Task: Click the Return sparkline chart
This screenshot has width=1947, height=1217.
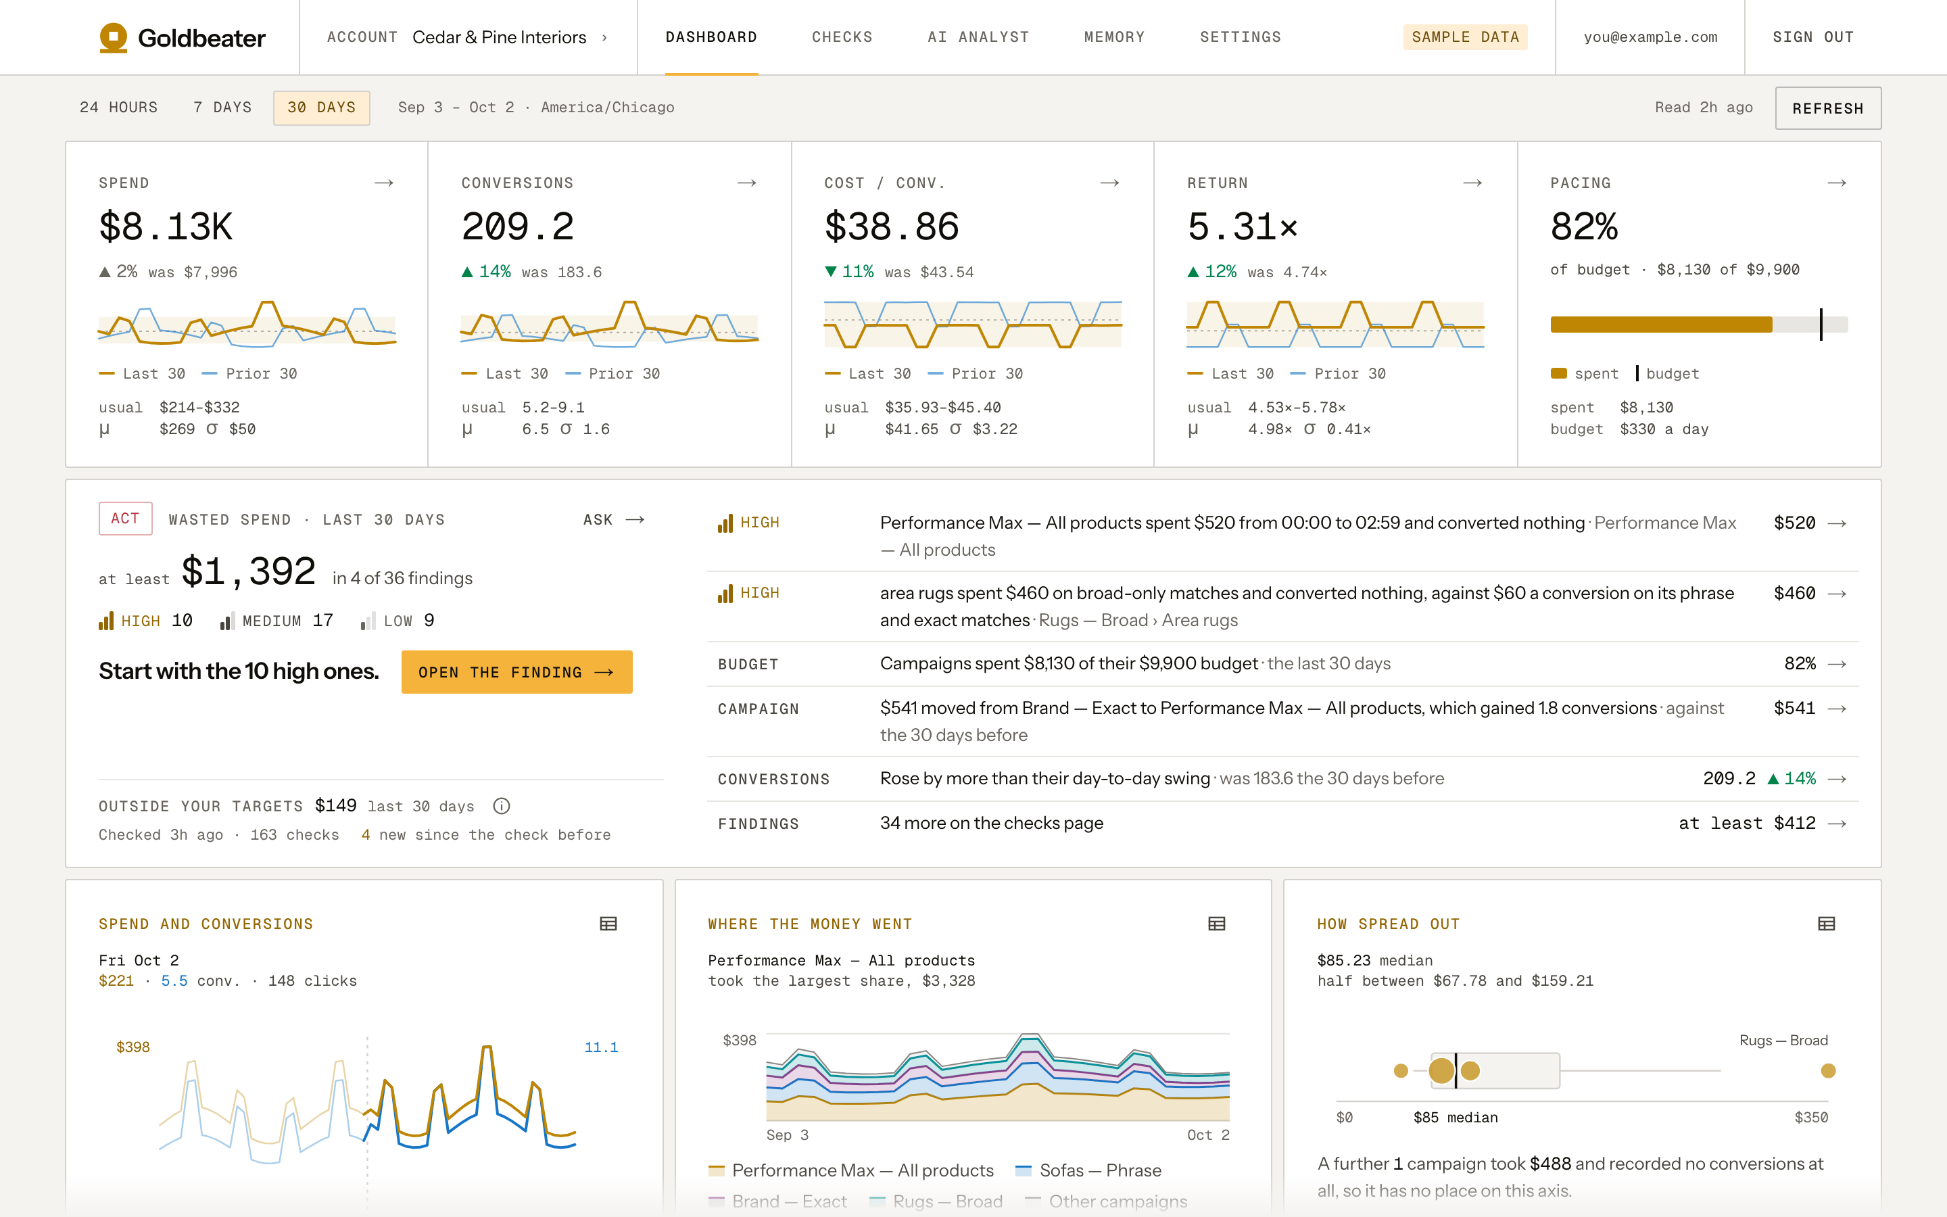Action: point(1335,324)
